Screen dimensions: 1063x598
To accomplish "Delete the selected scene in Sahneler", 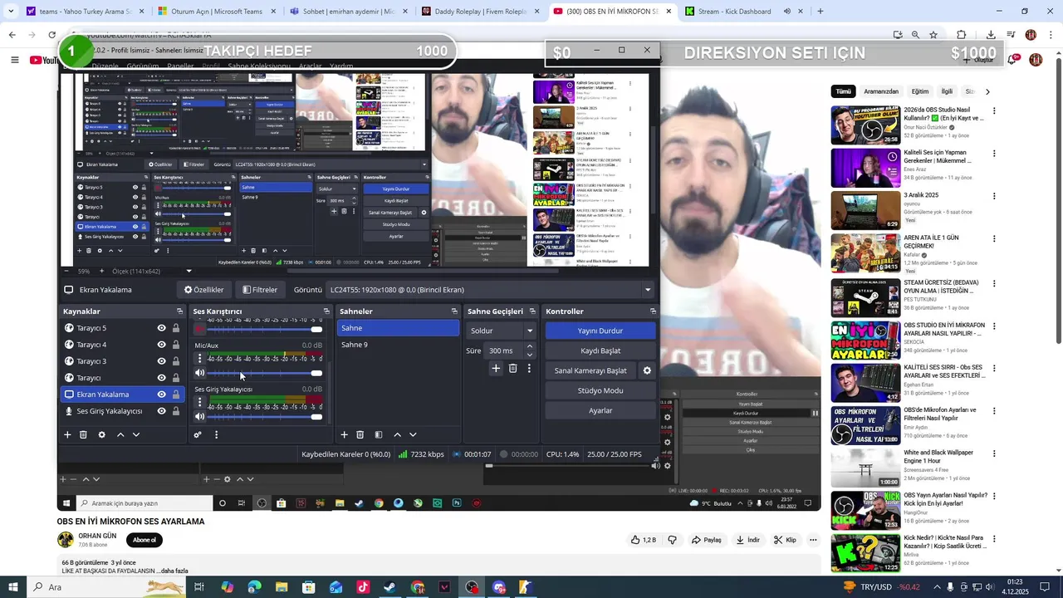I will [x=360, y=434].
